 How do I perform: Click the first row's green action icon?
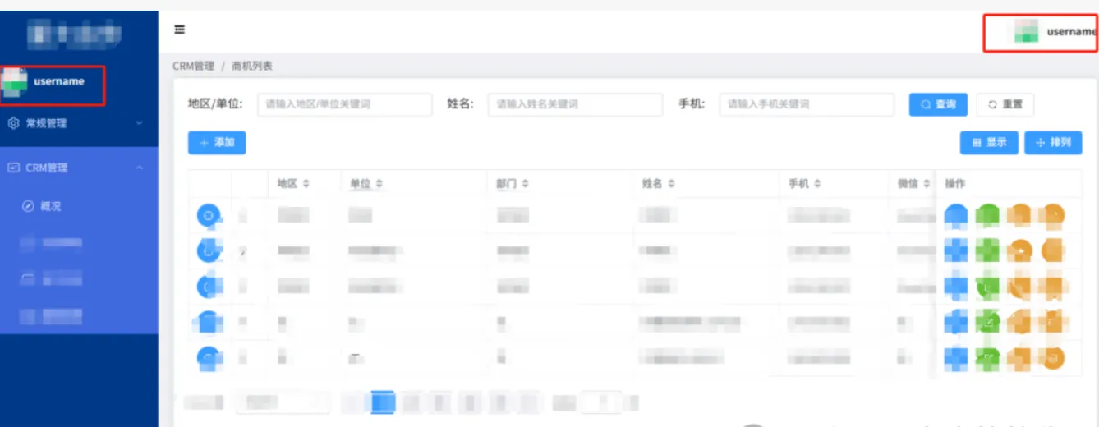tap(989, 216)
